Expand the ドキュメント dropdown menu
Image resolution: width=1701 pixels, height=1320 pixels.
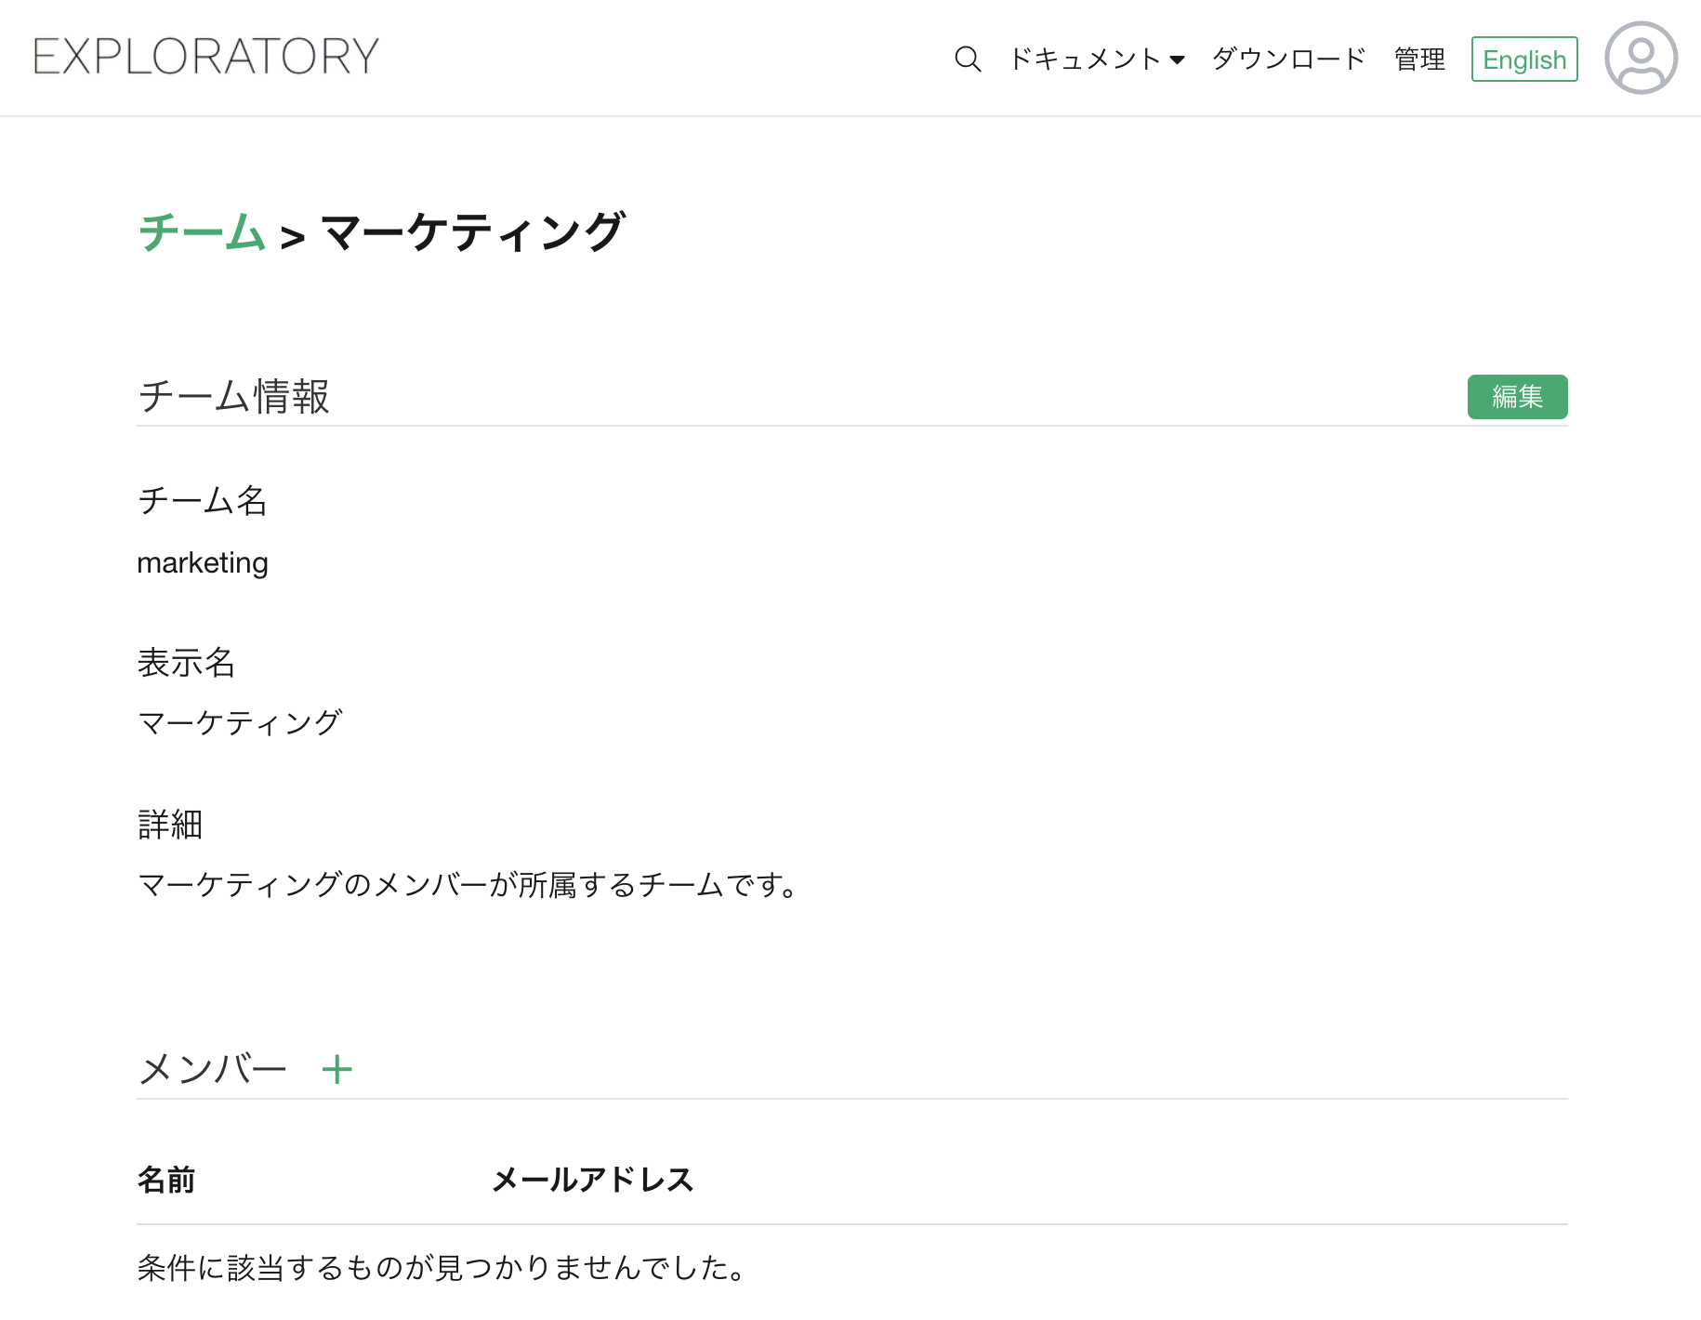click(x=1086, y=59)
